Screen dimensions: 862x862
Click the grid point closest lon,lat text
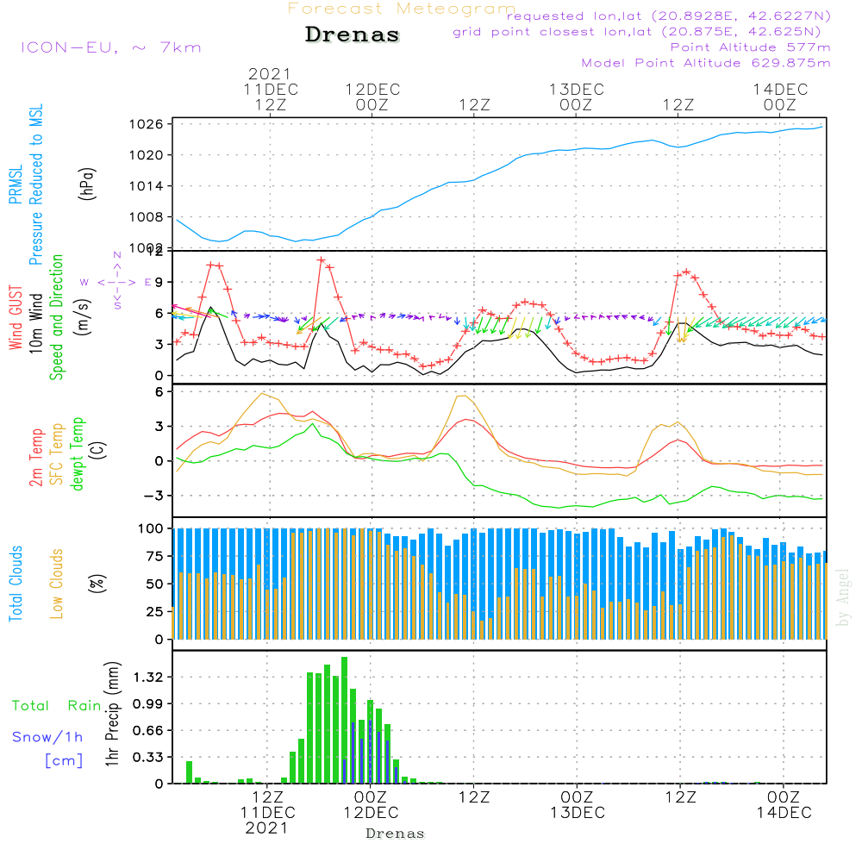(x=637, y=32)
